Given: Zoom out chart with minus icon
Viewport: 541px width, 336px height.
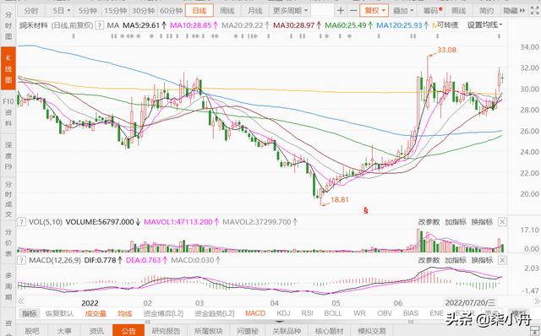Looking at the screenshot, I should click(x=353, y=11).
